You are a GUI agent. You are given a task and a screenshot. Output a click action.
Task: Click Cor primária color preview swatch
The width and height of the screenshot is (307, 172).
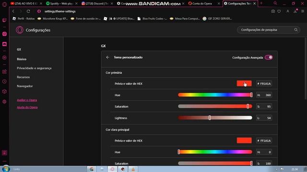[x=244, y=84]
